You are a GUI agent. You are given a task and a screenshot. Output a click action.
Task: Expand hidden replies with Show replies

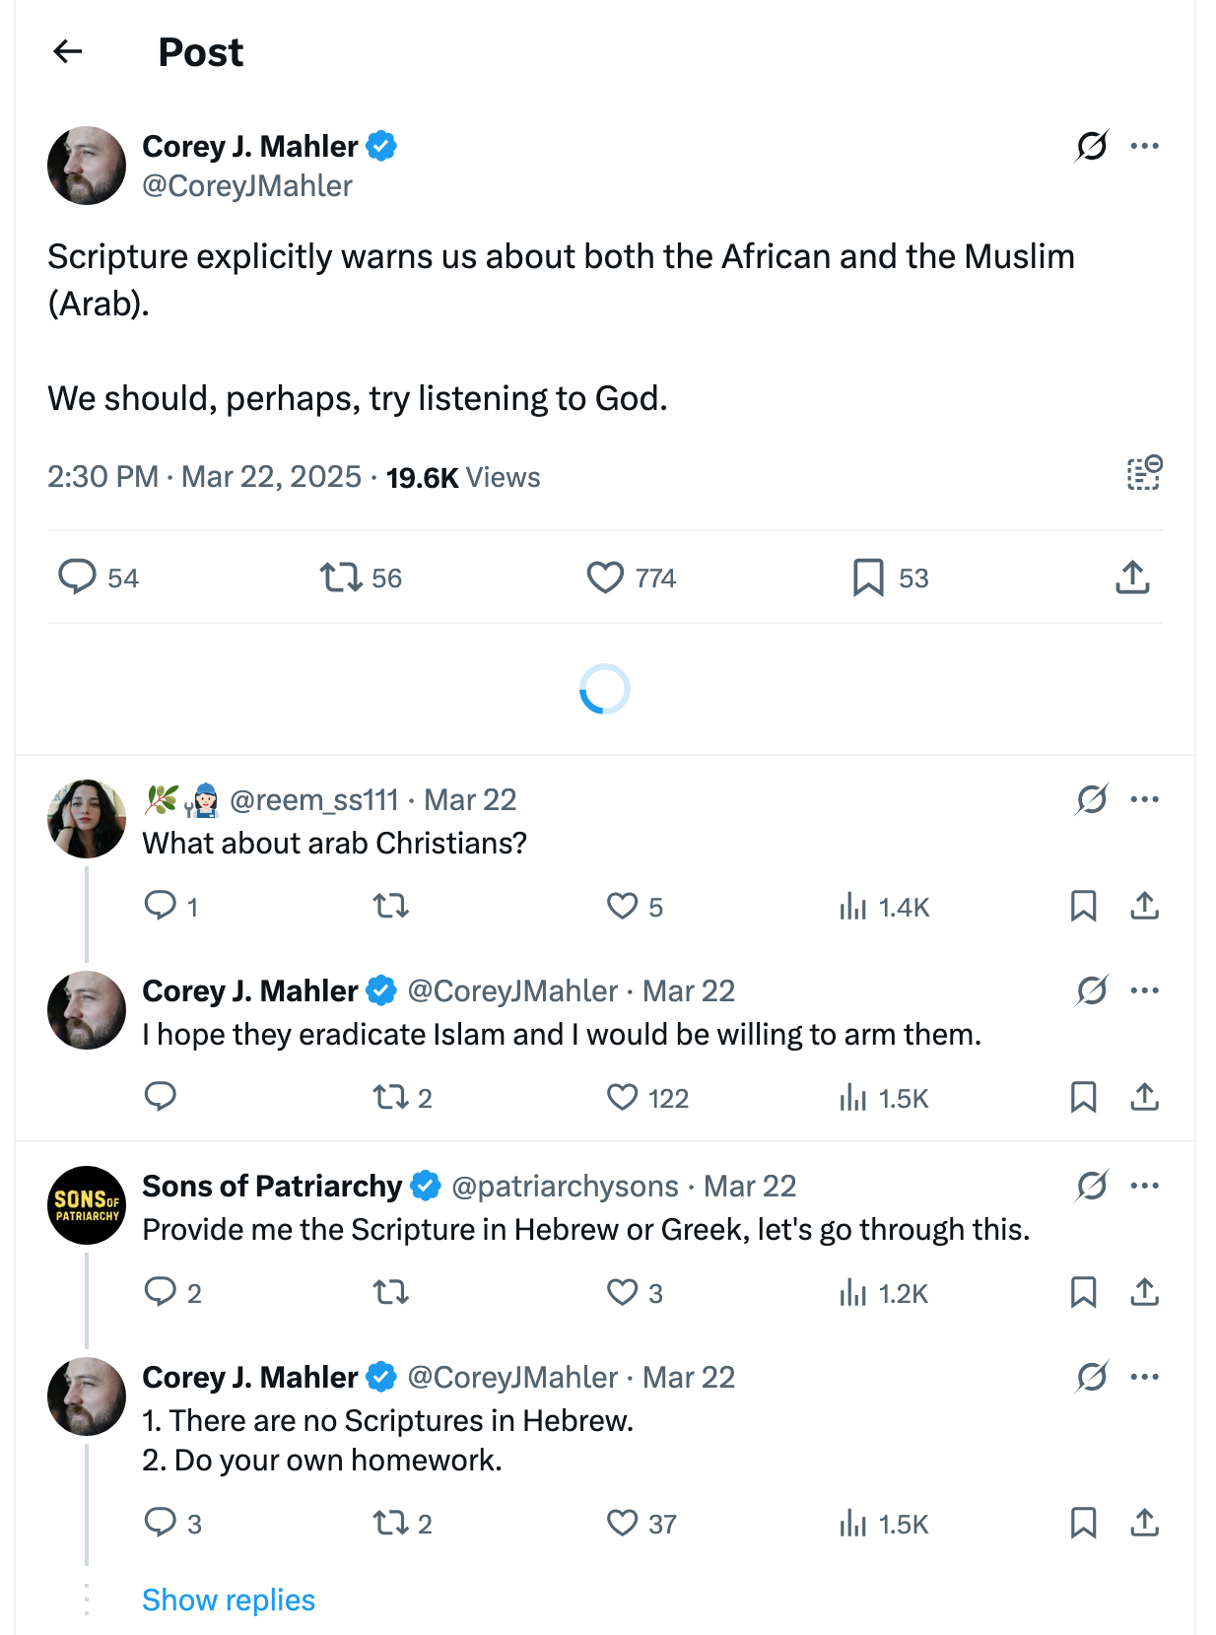[229, 1600]
